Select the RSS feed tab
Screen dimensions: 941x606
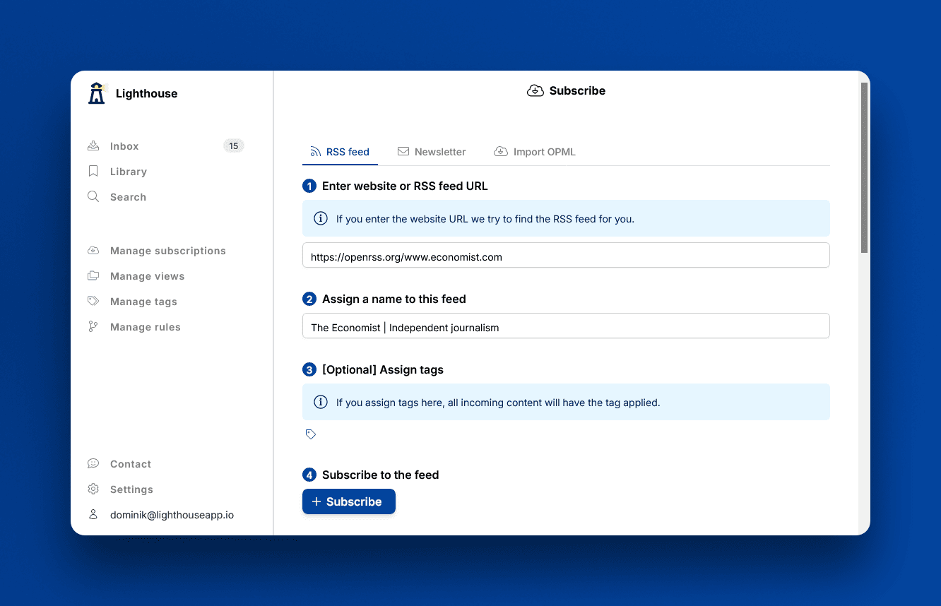[340, 152]
